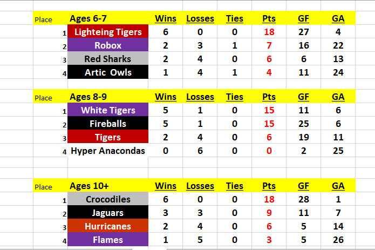Image resolution: width=375 pixels, height=250 pixels.
Task: Click Jaguars' points value 9
Action: tap(269, 213)
